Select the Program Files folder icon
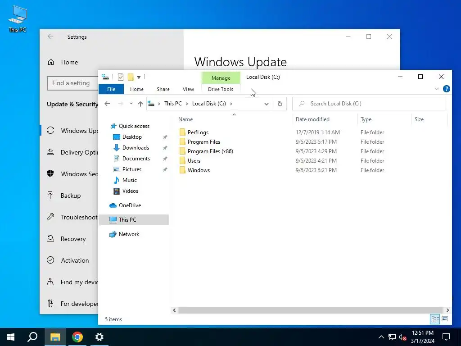 (182, 141)
